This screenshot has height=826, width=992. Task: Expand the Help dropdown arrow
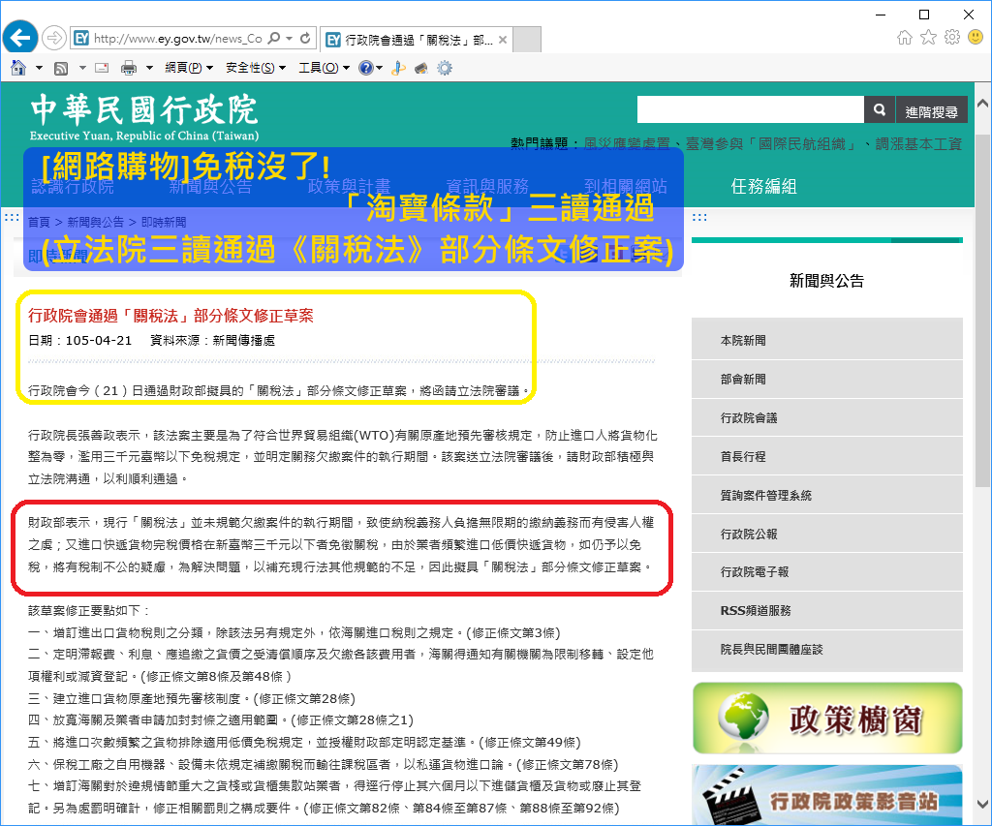[x=379, y=68]
